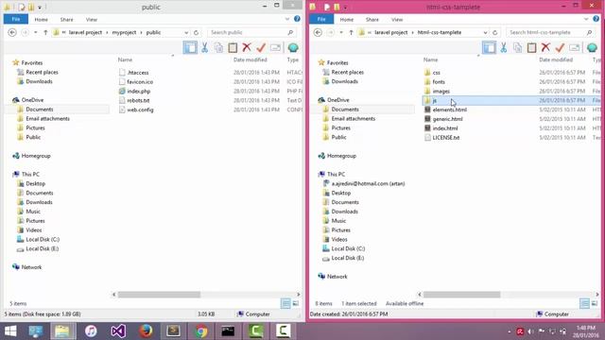Screen dimensions: 605x340
Task: Open File menu in html-css-tamplete window
Action: point(321,19)
